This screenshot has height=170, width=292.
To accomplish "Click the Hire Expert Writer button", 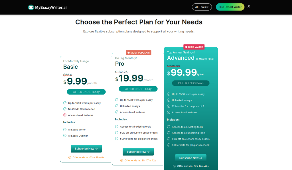I will (x=230, y=7).
